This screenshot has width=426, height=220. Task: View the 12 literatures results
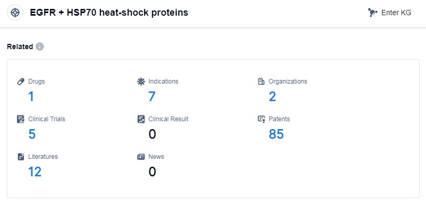34,172
